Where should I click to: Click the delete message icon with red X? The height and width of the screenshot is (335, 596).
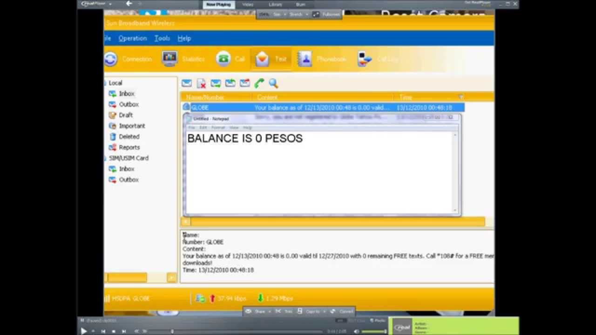[x=201, y=83]
